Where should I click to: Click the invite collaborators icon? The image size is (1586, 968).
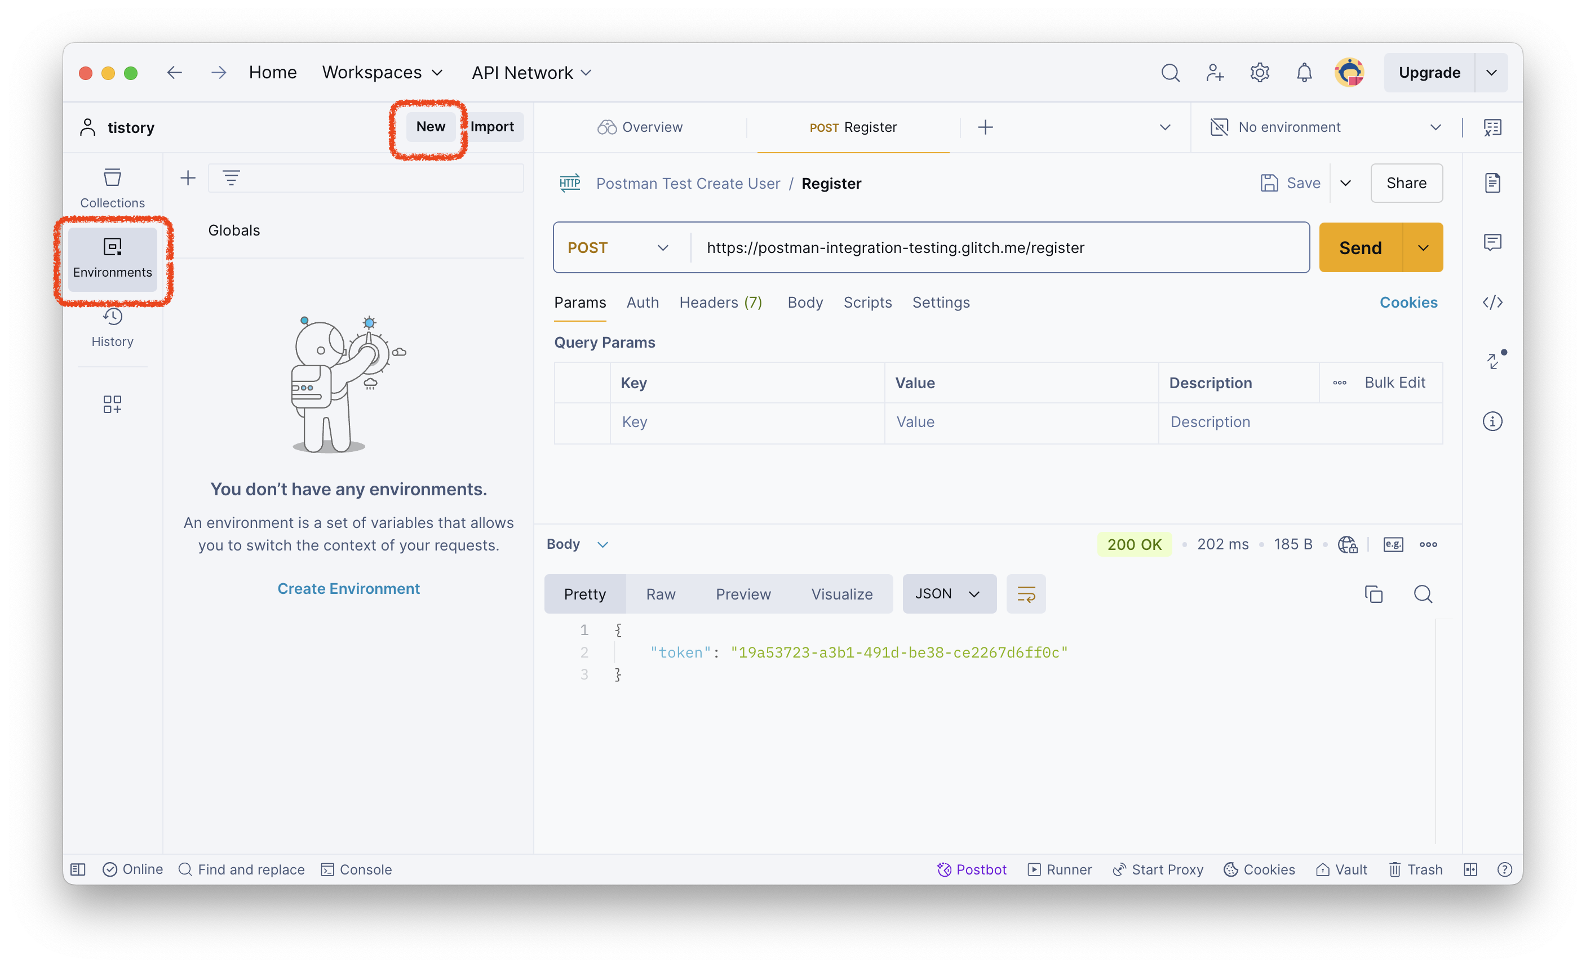[x=1215, y=73]
